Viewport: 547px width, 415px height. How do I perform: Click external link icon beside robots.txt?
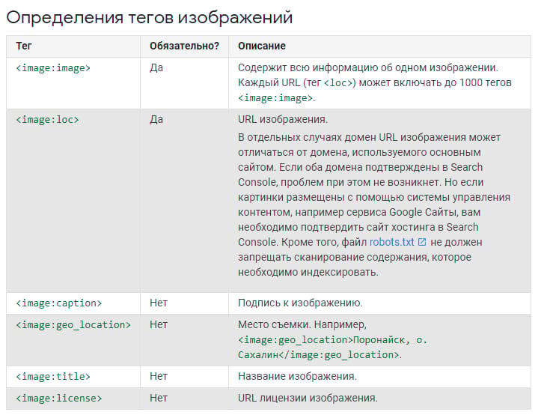point(422,242)
